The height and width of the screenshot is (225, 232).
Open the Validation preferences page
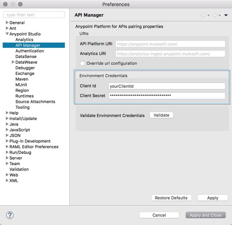click(19, 169)
